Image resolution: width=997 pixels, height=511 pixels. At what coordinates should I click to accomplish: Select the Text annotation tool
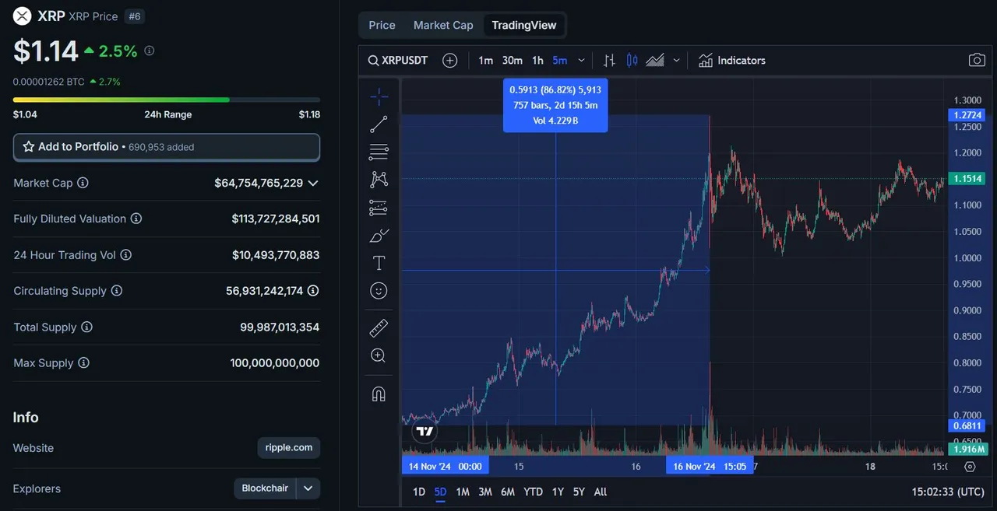[x=379, y=263]
